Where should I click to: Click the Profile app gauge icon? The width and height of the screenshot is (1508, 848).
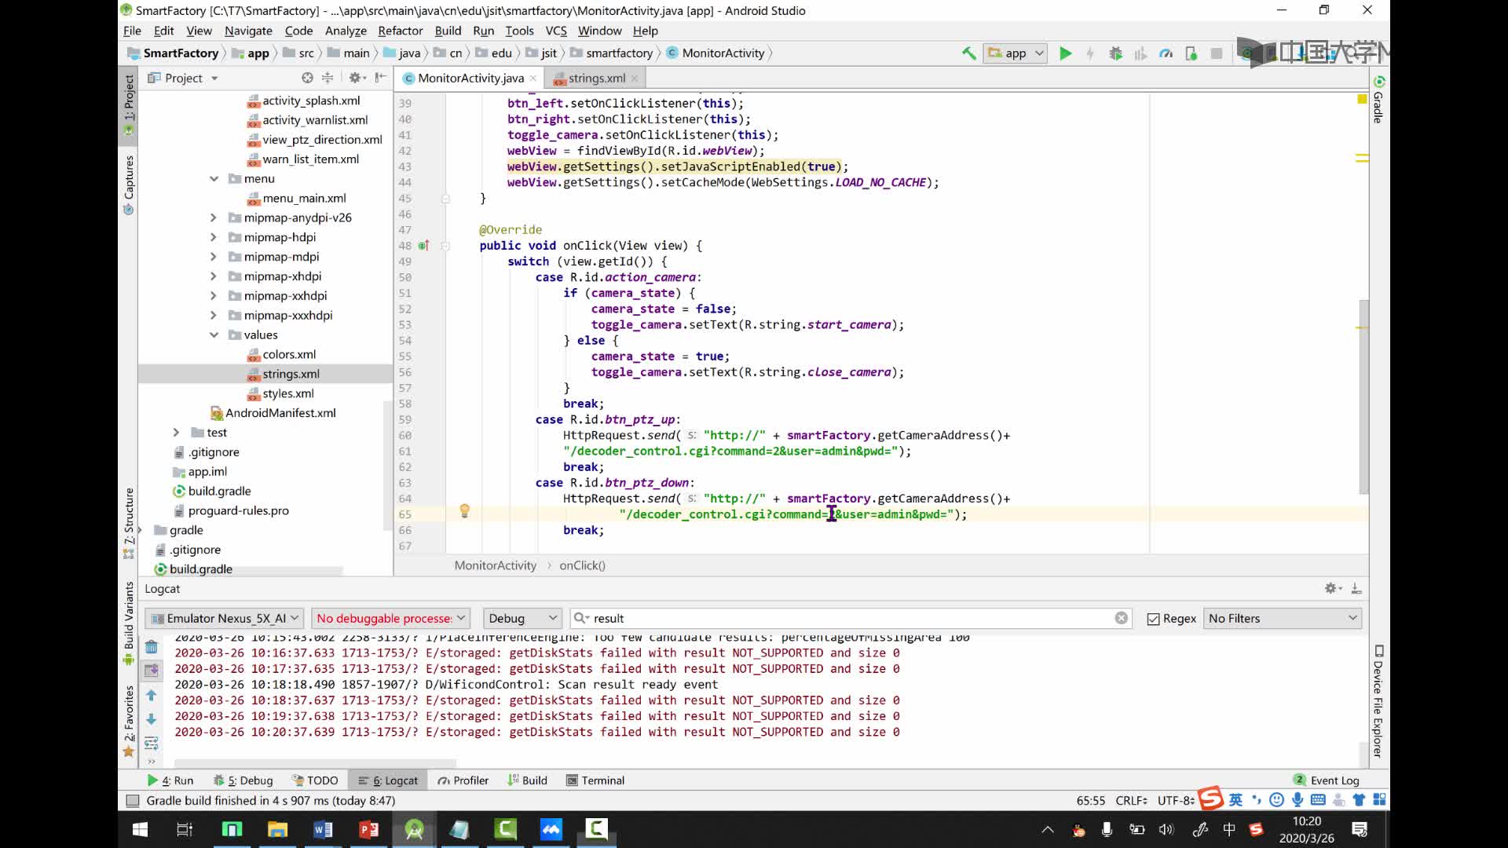[x=1166, y=53]
